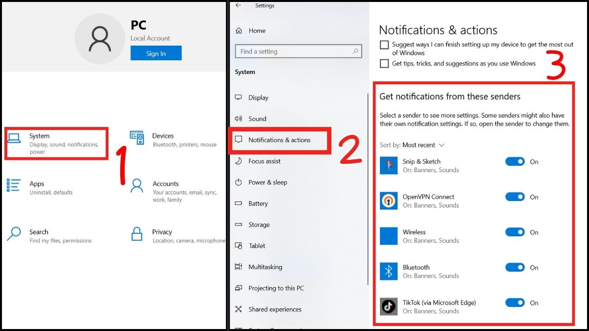The image size is (589, 331).
Task: Select Focus assist in the sidebar
Action: point(265,161)
